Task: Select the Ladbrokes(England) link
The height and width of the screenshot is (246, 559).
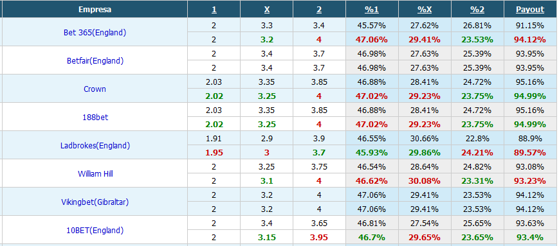Action: [95, 145]
